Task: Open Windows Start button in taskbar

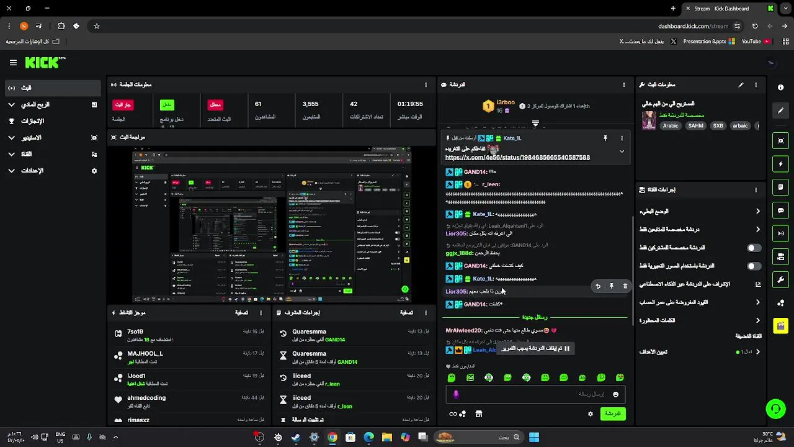Action: (534, 438)
